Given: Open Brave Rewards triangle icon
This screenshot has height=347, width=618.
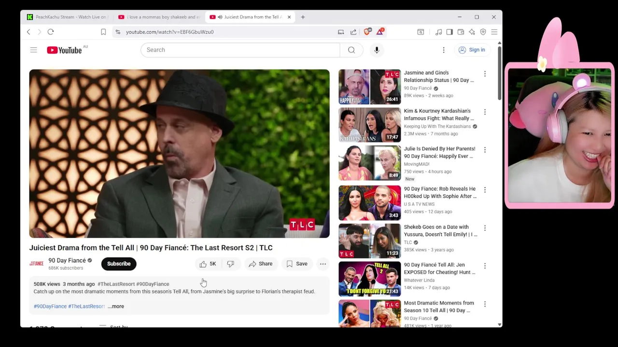Looking at the screenshot, I should click(380, 32).
